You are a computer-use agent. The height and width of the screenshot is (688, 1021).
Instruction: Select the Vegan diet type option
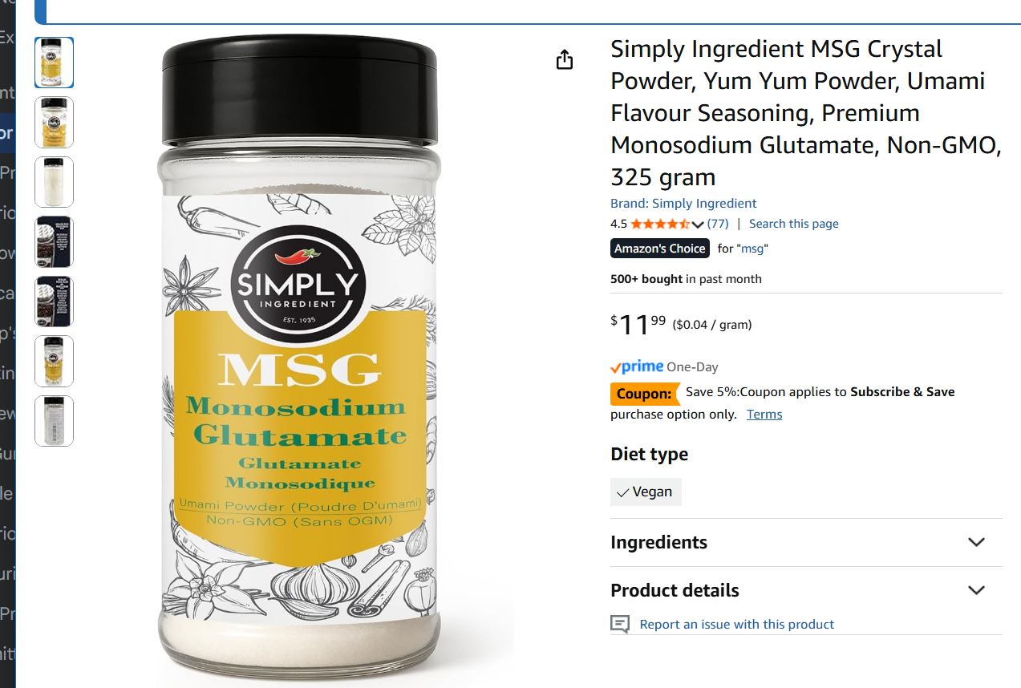[646, 492]
